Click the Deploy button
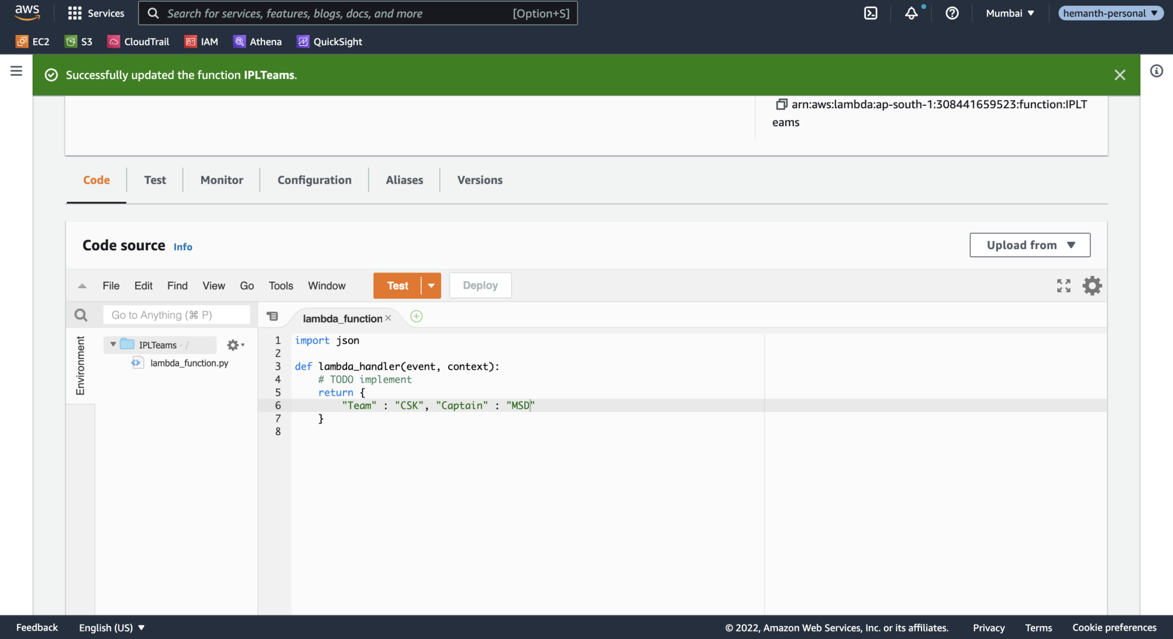The height and width of the screenshot is (639, 1173). (x=480, y=285)
